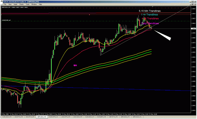Viewport: 197px width, 119px height.
Task: Switch to the AUDUSDm,H4 chart tab
Action: click(90, 117)
